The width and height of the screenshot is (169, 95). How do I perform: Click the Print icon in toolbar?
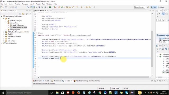16,7
